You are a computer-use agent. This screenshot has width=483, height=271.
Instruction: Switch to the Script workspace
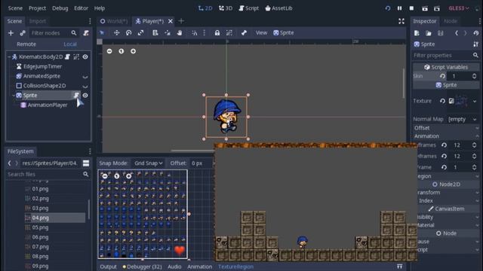[249, 8]
